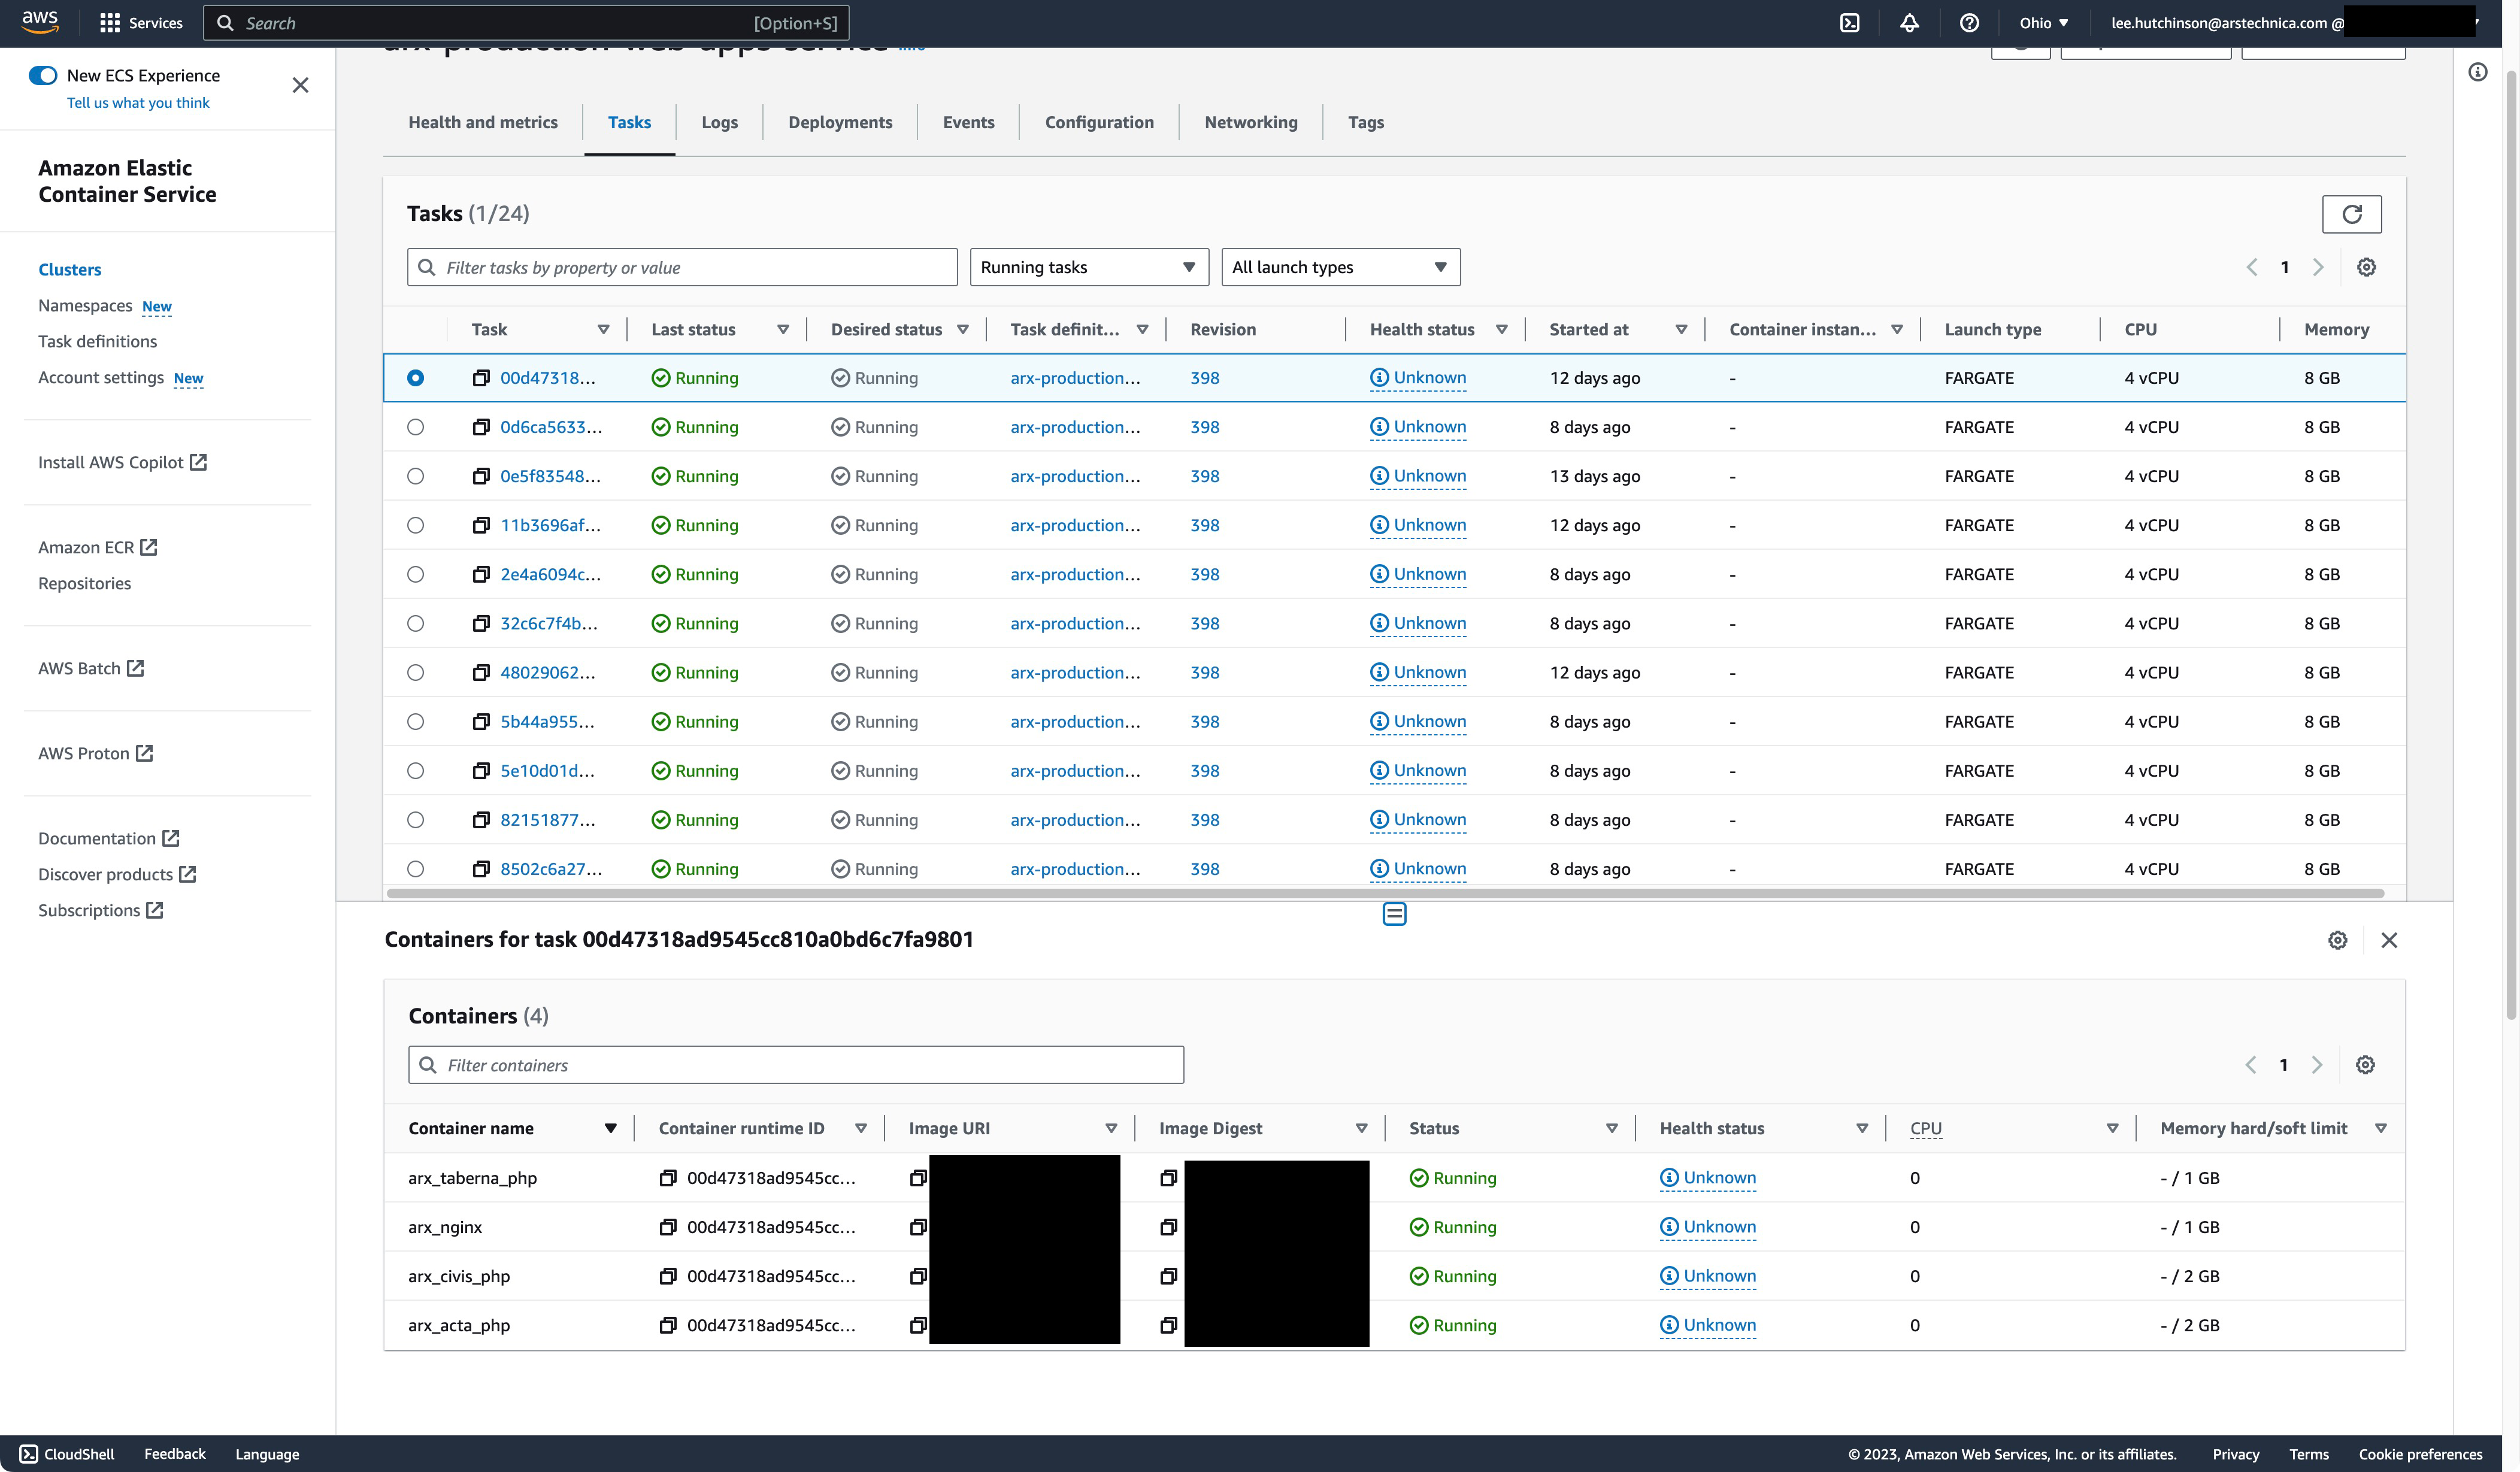Open tasks table preferences gear

[2366, 267]
